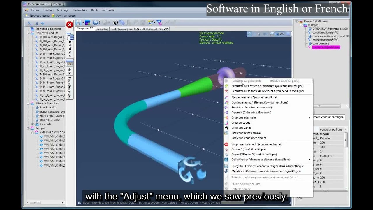Select Filtre_bride_Diam item
This screenshot has height=210, width=373.
click(x=52, y=116)
